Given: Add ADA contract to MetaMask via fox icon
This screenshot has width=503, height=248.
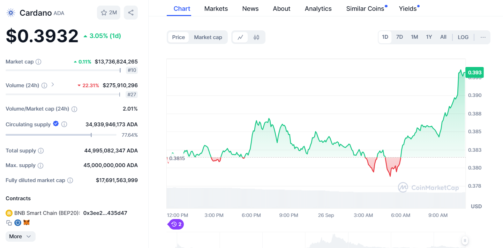Looking at the screenshot, I should [26, 223].
